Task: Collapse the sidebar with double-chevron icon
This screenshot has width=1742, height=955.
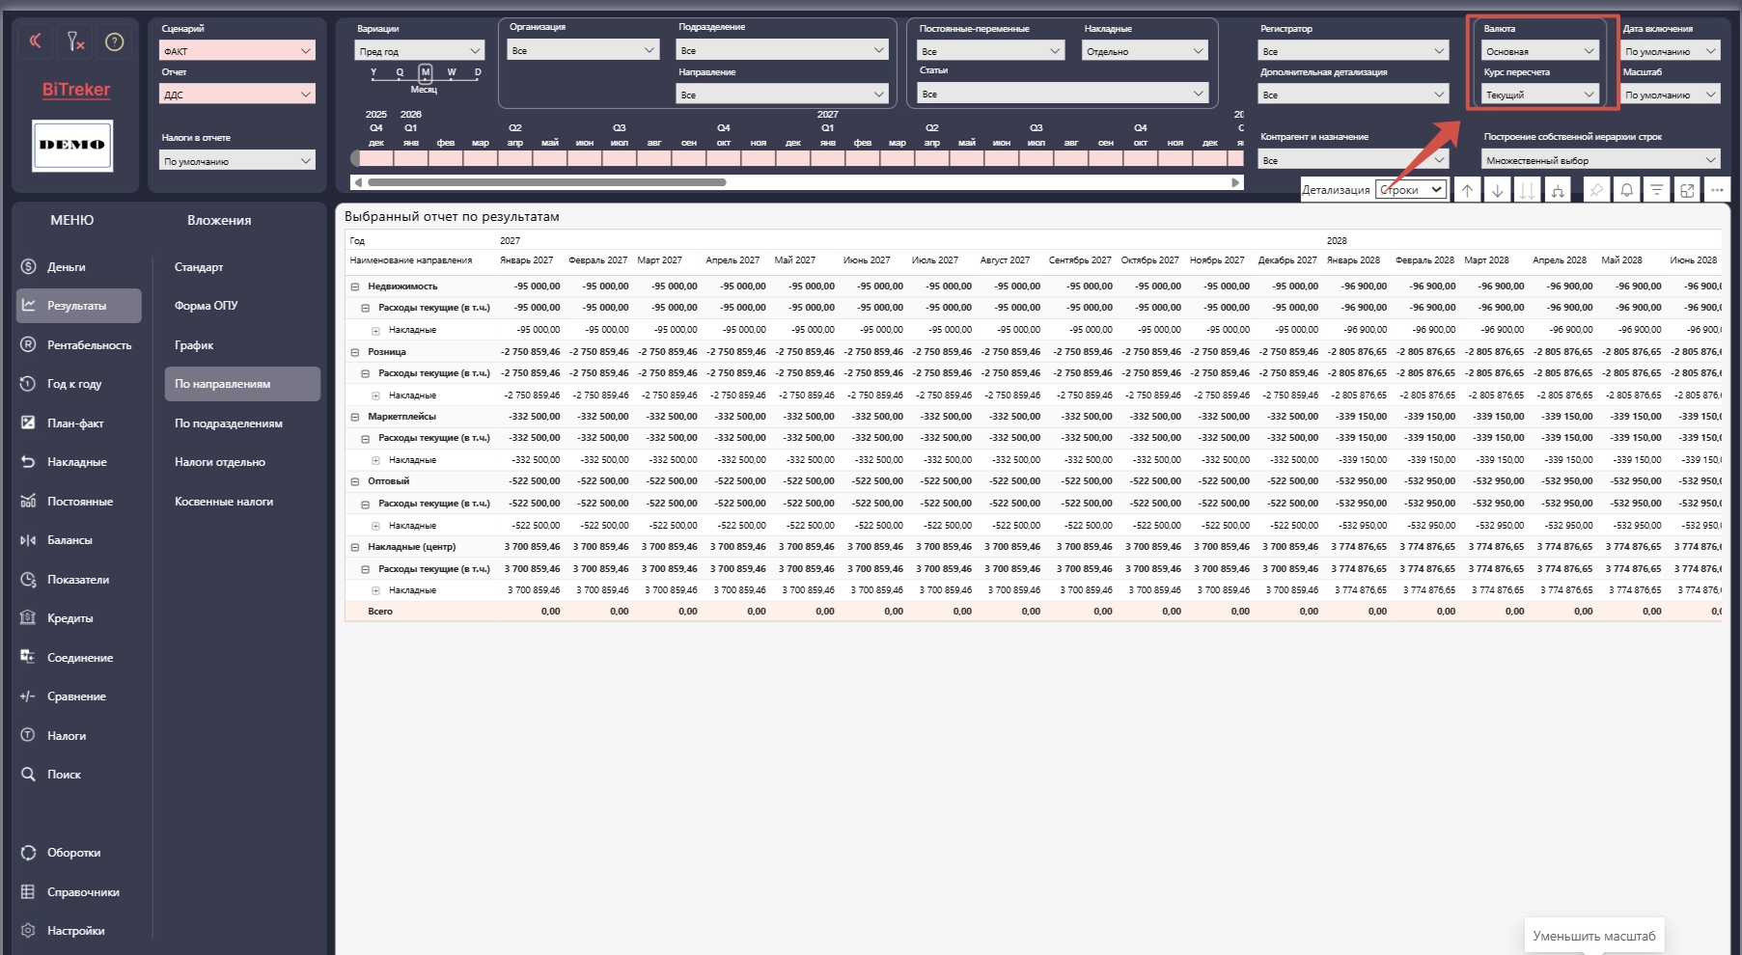Action: (36, 41)
